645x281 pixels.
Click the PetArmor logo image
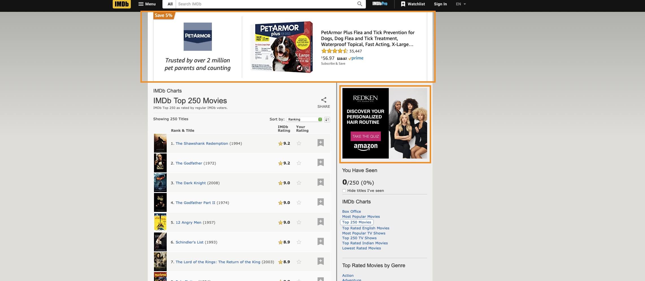(x=198, y=37)
